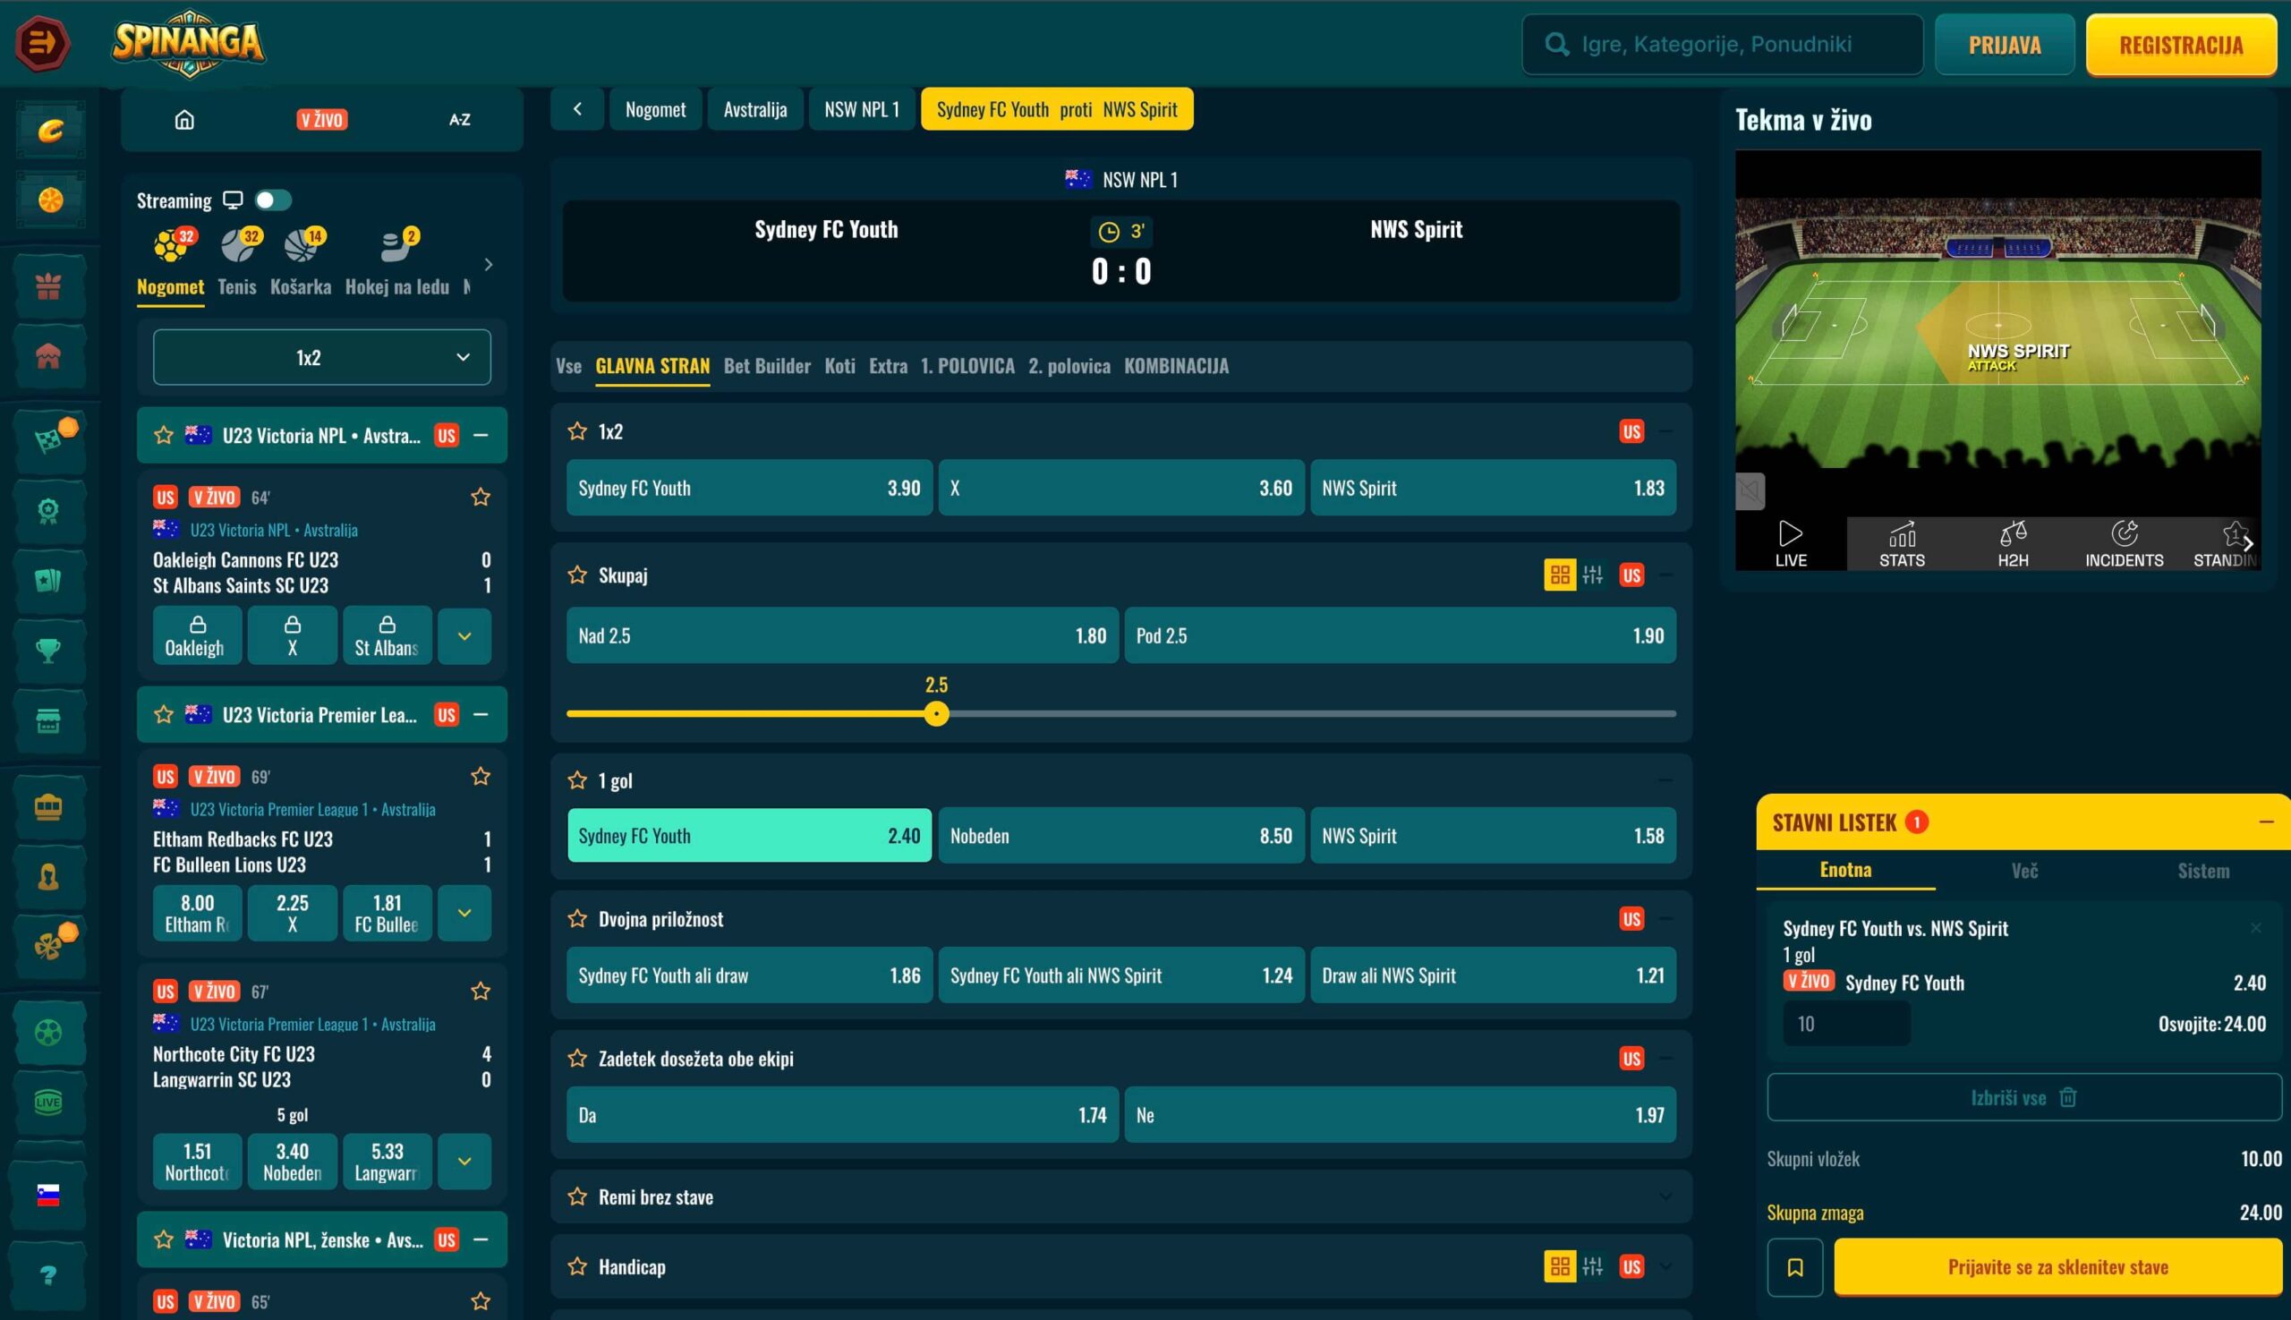Favorite the Eltham Redbacks match star
2291x1320 pixels.
point(481,776)
